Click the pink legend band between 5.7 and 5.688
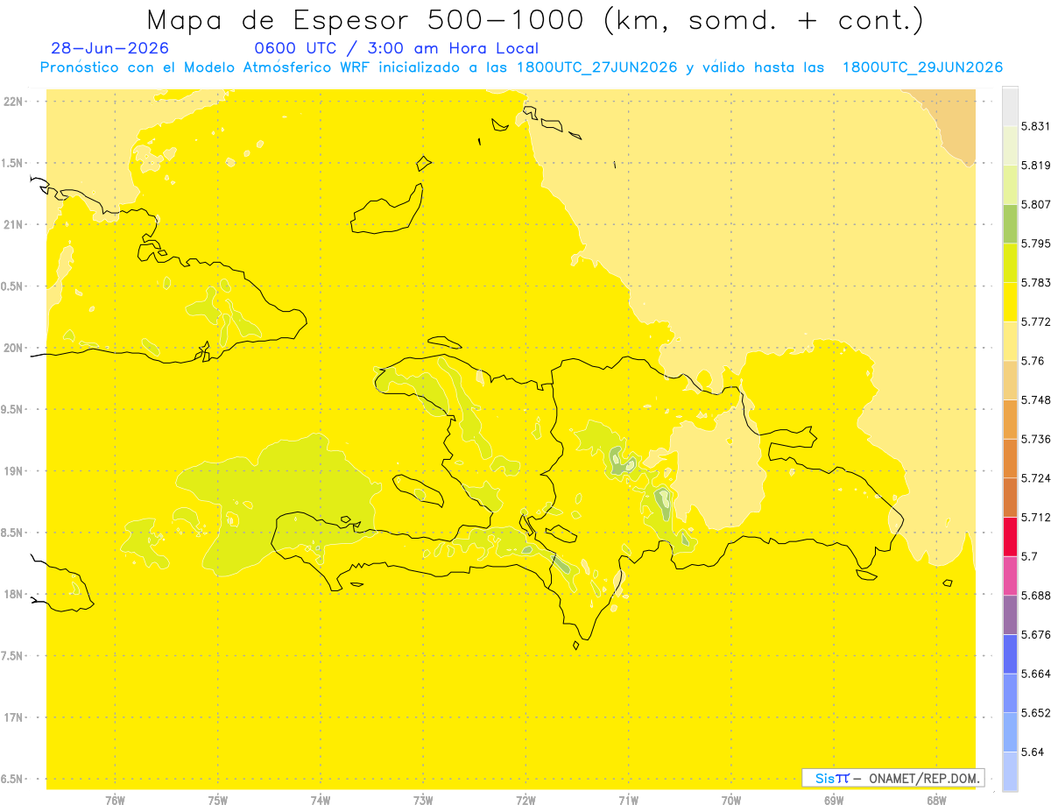The height and width of the screenshot is (812, 1051). [1010, 575]
